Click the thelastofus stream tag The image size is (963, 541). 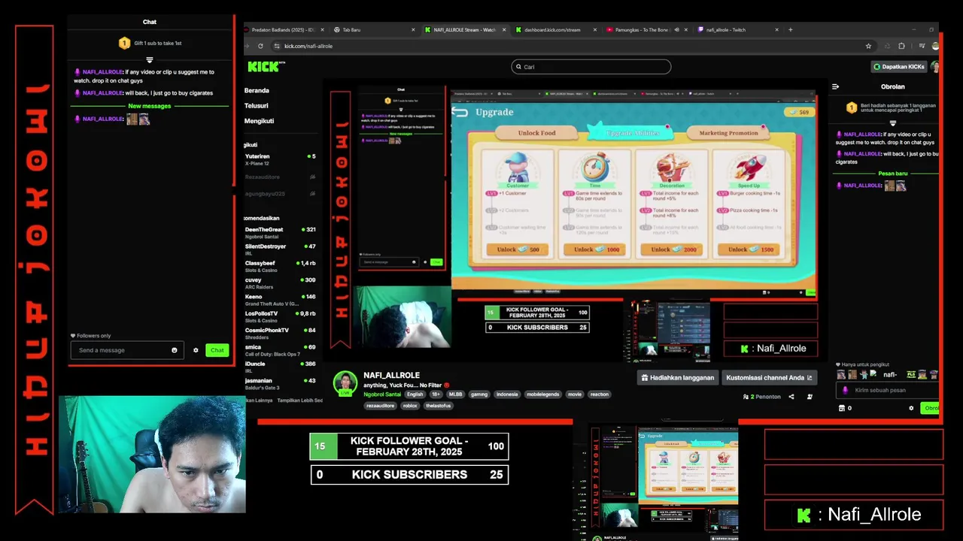click(x=438, y=406)
